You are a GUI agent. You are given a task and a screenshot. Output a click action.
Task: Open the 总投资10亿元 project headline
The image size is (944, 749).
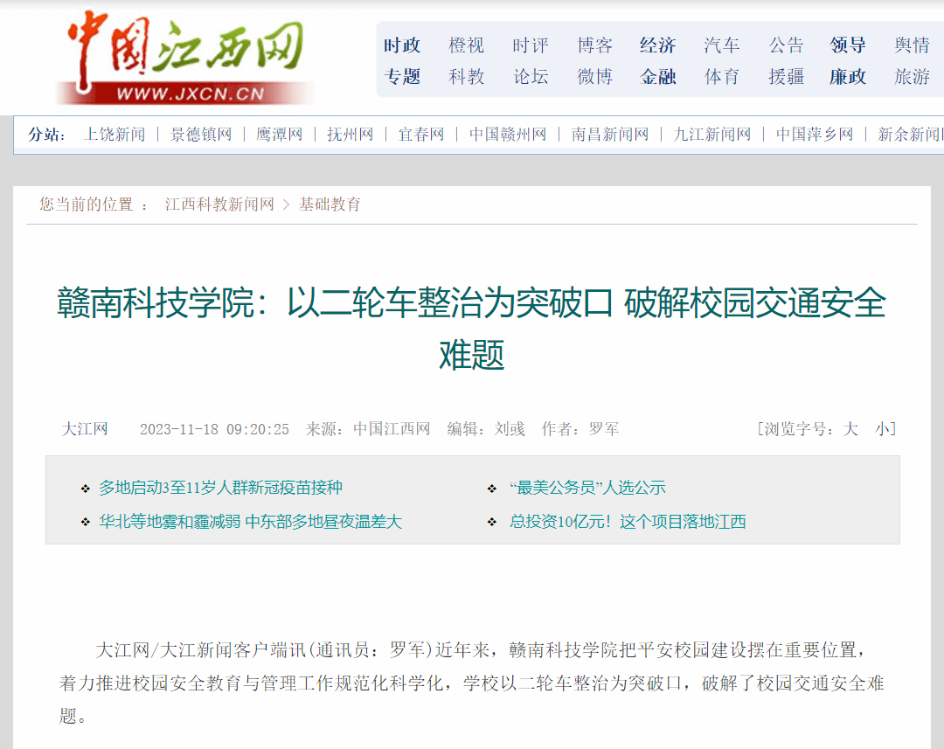click(628, 522)
